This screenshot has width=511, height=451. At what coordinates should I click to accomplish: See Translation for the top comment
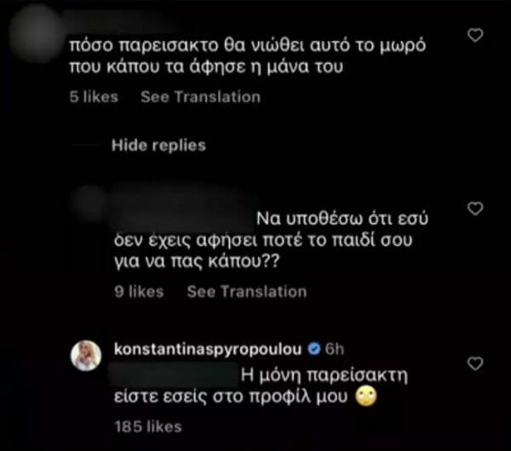200,97
